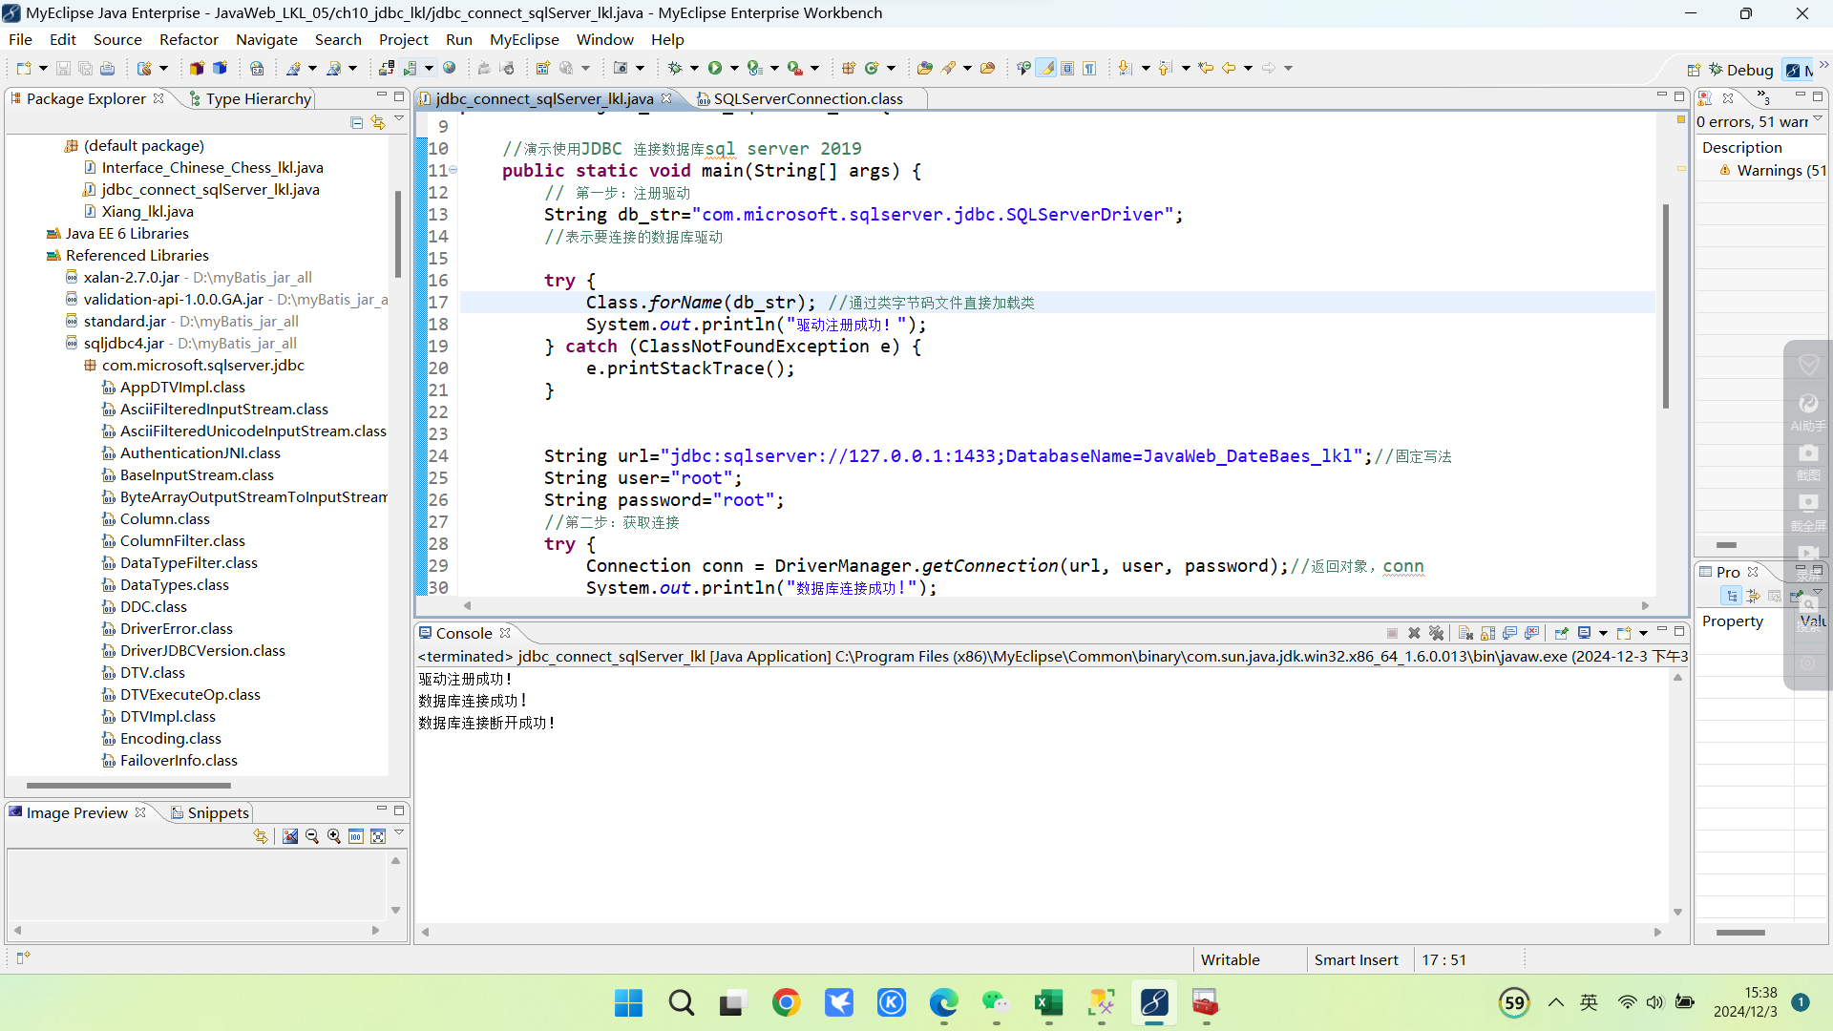Open the Back history dropdown arrow

[x=1248, y=68]
